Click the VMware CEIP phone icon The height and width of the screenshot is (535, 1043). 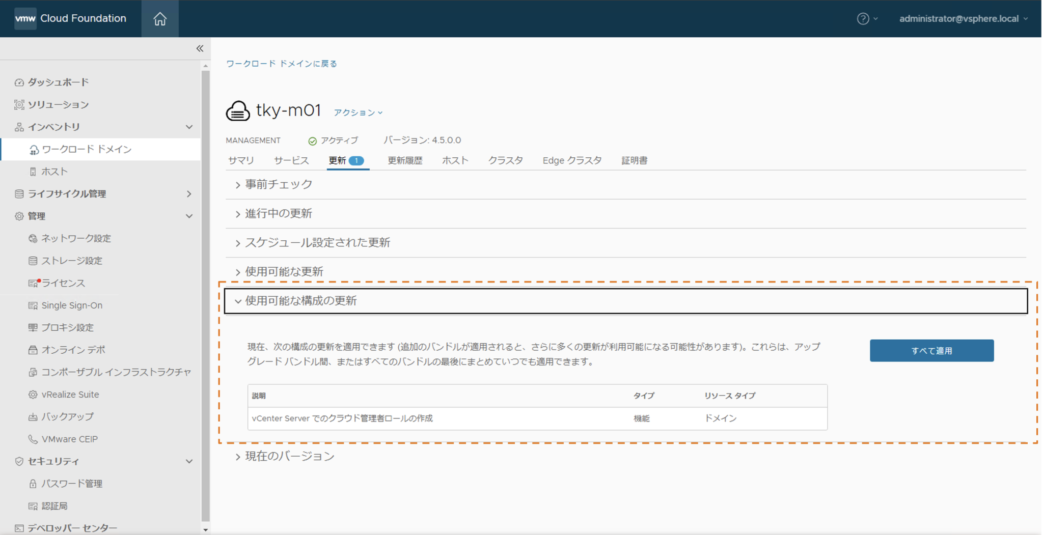click(33, 439)
